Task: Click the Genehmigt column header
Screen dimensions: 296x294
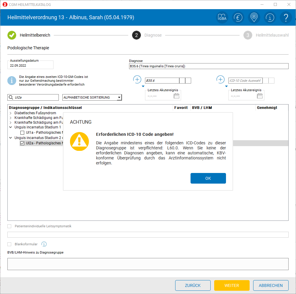Action: click(x=267, y=107)
